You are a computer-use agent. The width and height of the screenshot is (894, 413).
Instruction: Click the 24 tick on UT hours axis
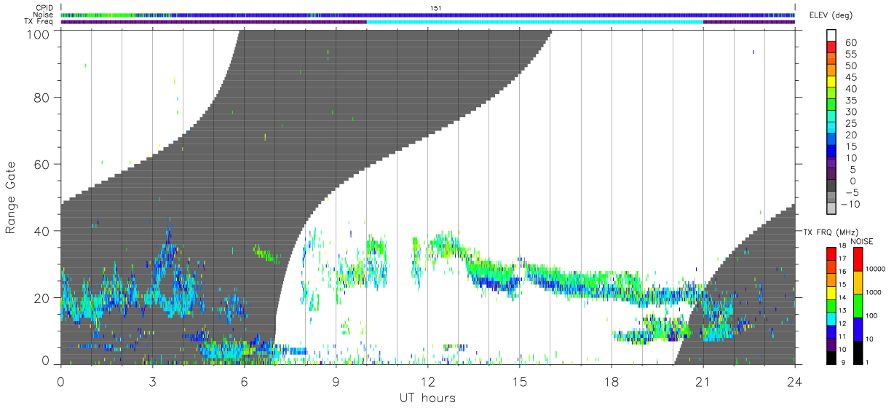[795, 381]
